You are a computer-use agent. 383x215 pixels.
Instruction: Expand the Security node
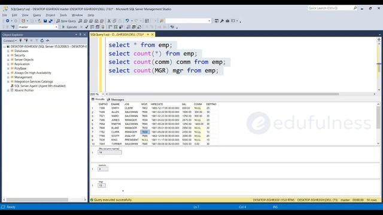point(8,56)
